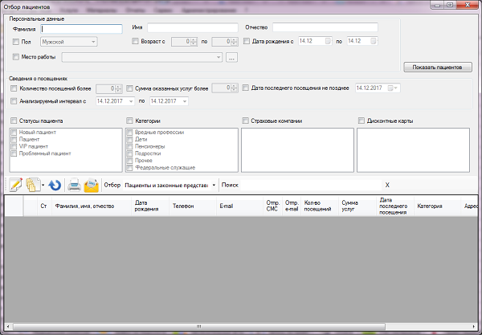Click the calendar icon in the second birth date field
Viewport: 482px width, 335px height.
374,41
